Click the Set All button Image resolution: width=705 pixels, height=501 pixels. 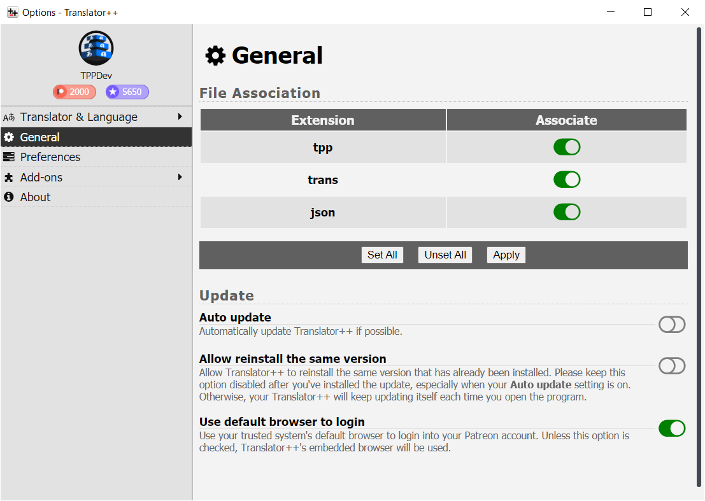(x=382, y=255)
